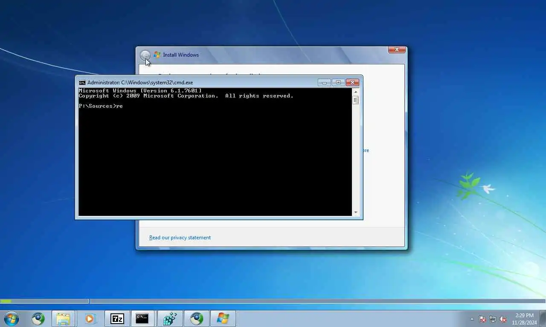Close the Install Windows dialog
This screenshot has height=327, width=546.
pyautogui.click(x=397, y=50)
